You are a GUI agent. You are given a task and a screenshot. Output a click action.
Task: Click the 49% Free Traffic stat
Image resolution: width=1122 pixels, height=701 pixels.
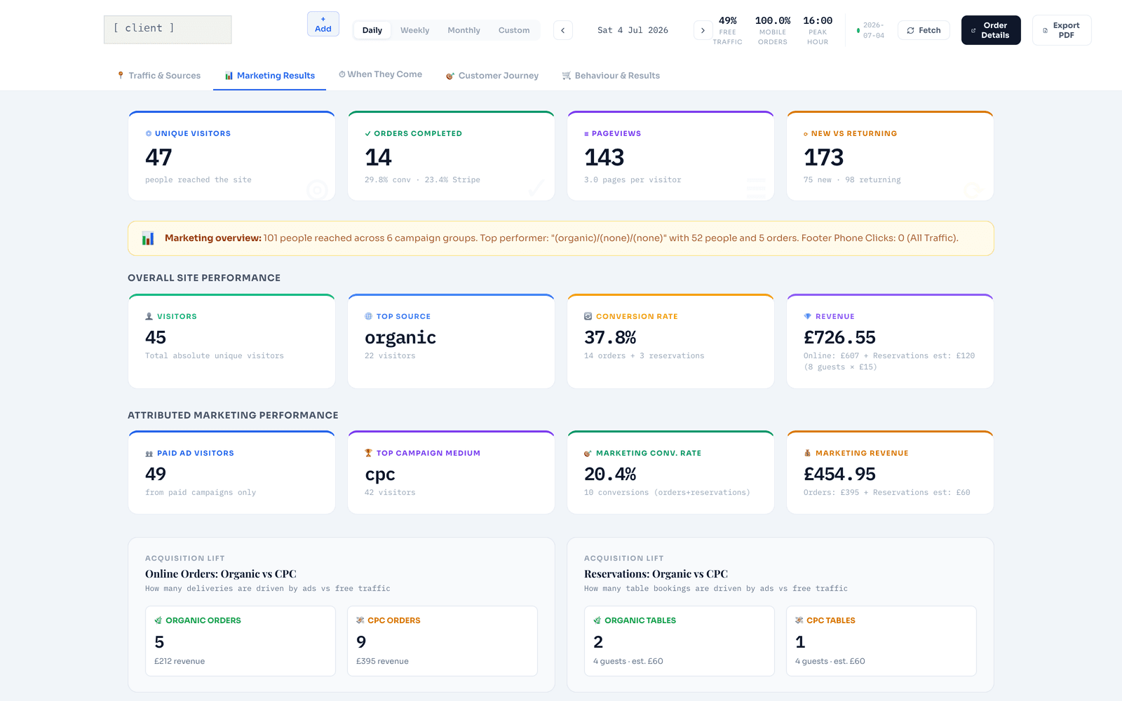coord(727,31)
